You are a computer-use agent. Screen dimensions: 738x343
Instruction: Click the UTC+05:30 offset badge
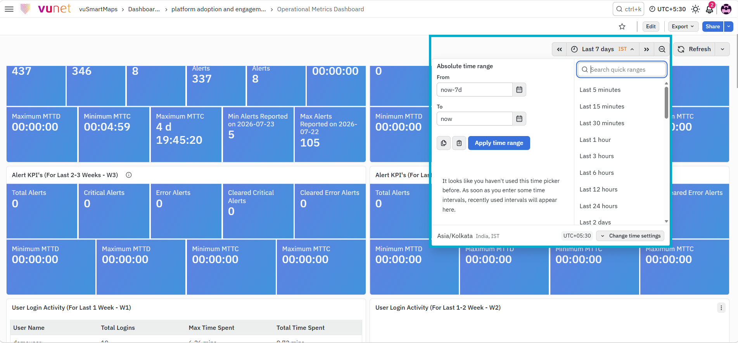tap(577, 236)
